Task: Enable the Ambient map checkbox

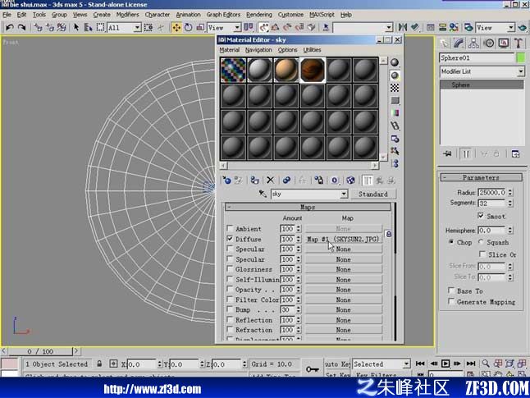Action: point(230,228)
